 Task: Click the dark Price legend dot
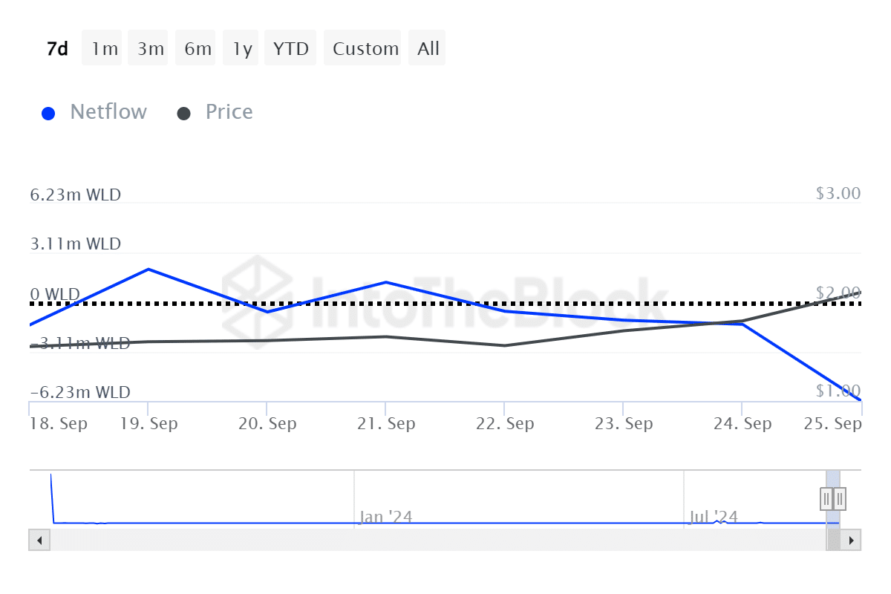183,112
